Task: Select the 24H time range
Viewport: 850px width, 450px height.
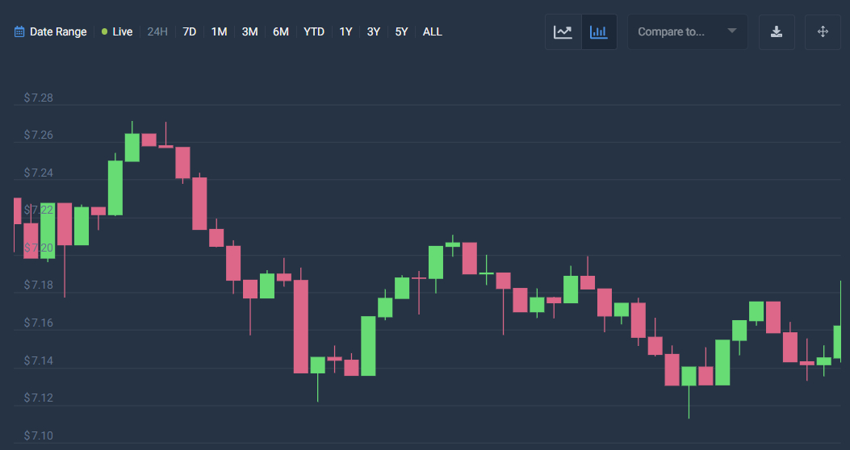Action: [157, 32]
